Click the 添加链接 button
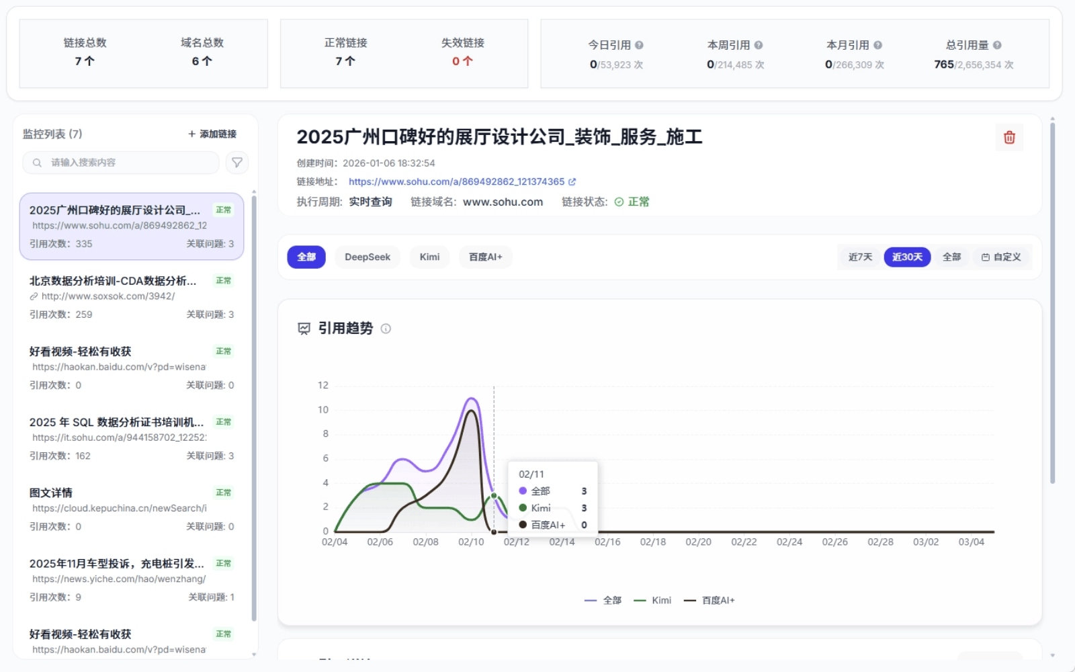The image size is (1075, 672). click(212, 133)
